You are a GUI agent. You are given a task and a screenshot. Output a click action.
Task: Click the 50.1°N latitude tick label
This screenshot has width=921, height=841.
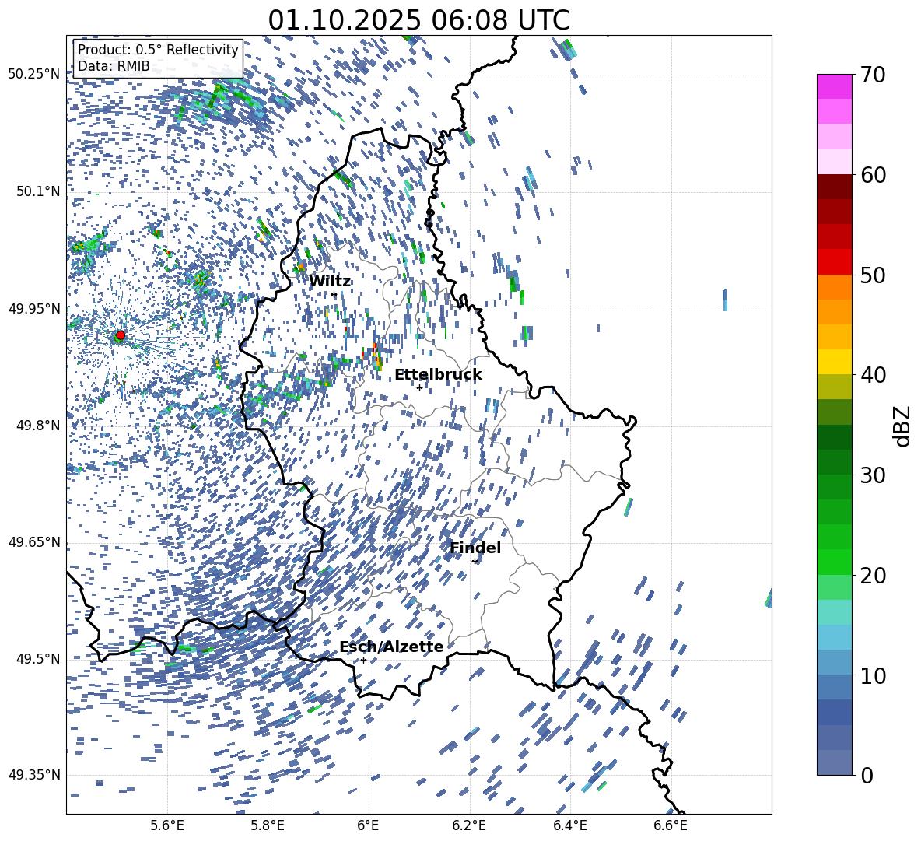[39, 192]
